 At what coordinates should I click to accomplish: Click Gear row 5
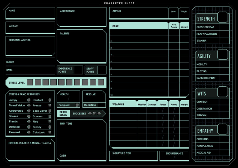click(x=149, y=59)
